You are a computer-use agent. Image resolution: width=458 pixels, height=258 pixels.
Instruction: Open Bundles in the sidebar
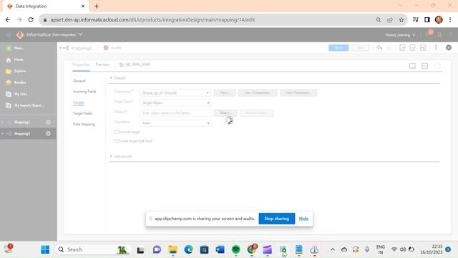(16, 82)
